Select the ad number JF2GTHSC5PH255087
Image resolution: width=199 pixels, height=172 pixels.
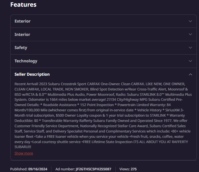[93, 169]
